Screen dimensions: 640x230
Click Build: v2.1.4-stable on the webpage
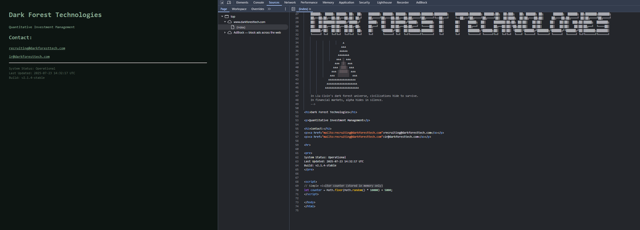point(26,77)
